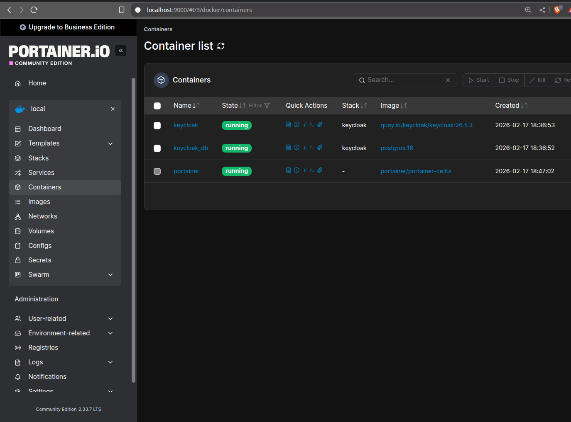
Task: Select all containers via header checkbox
Action: pyautogui.click(x=157, y=106)
